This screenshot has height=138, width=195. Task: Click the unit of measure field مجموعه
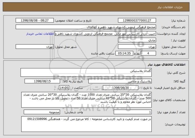coord(42,112)
